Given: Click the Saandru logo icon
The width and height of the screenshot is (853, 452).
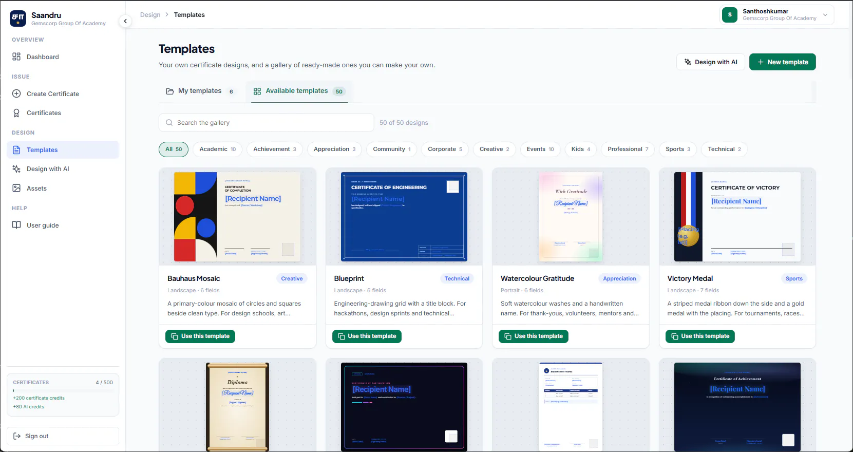Looking at the screenshot, I should (18, 18).
